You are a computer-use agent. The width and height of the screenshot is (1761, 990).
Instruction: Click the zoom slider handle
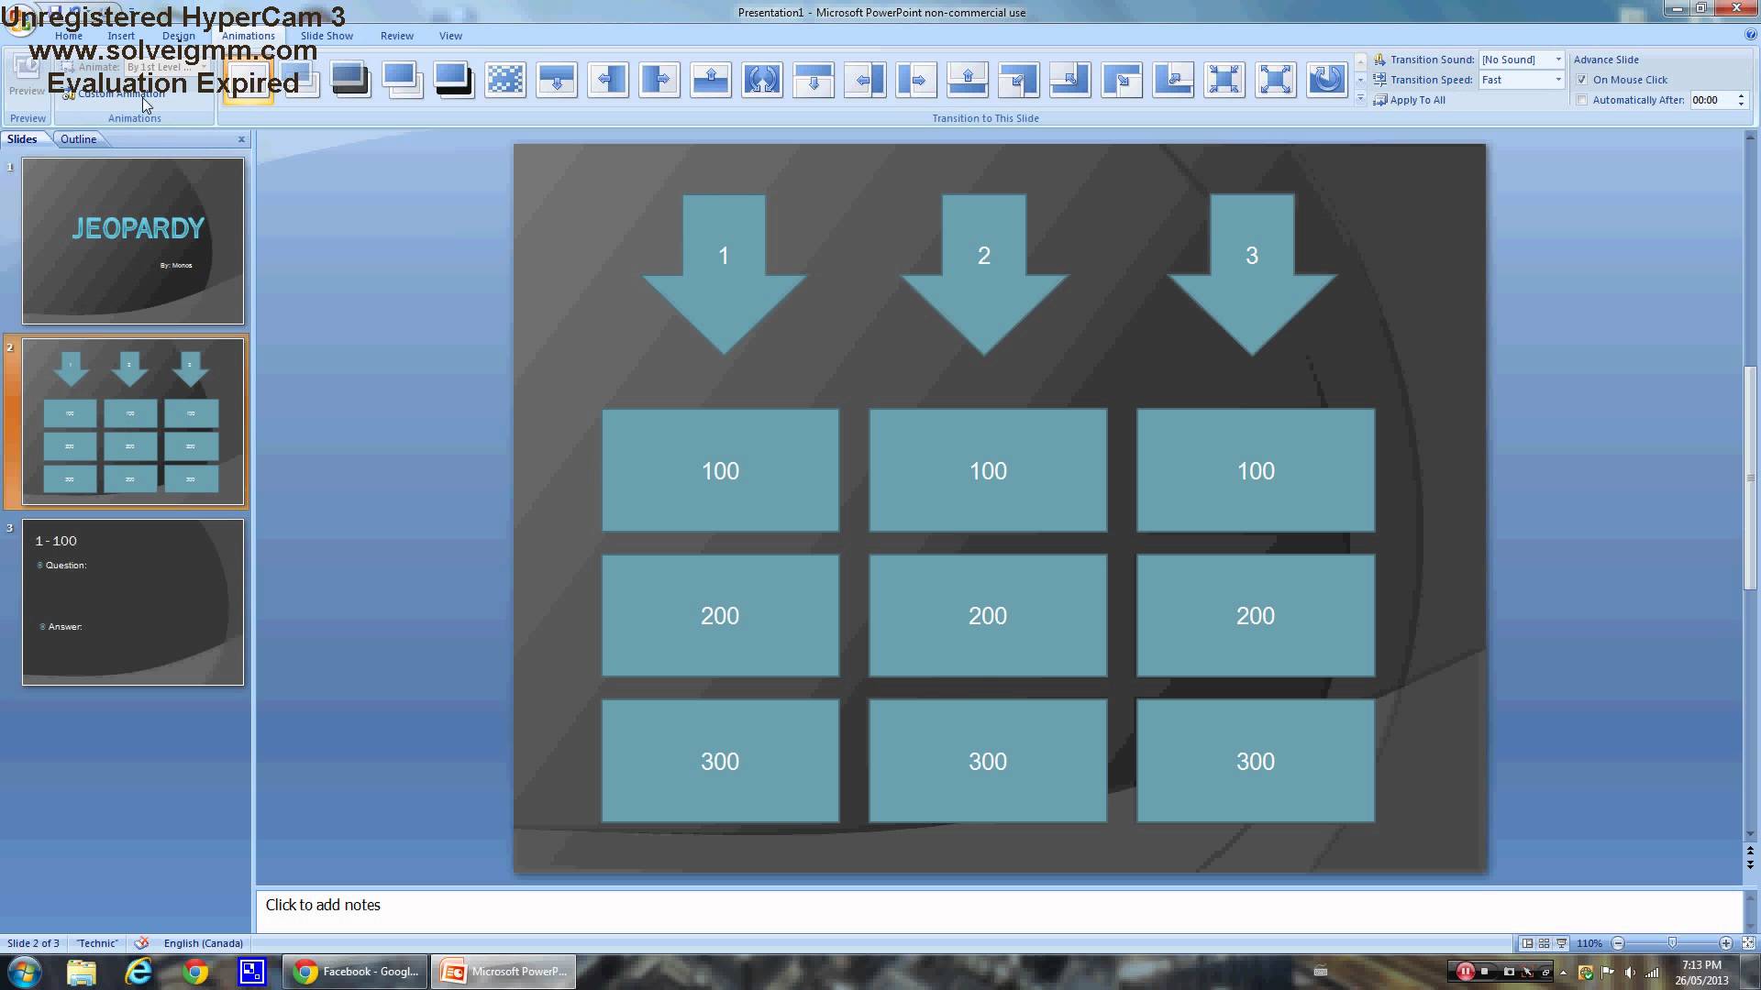click(1672, 943)
